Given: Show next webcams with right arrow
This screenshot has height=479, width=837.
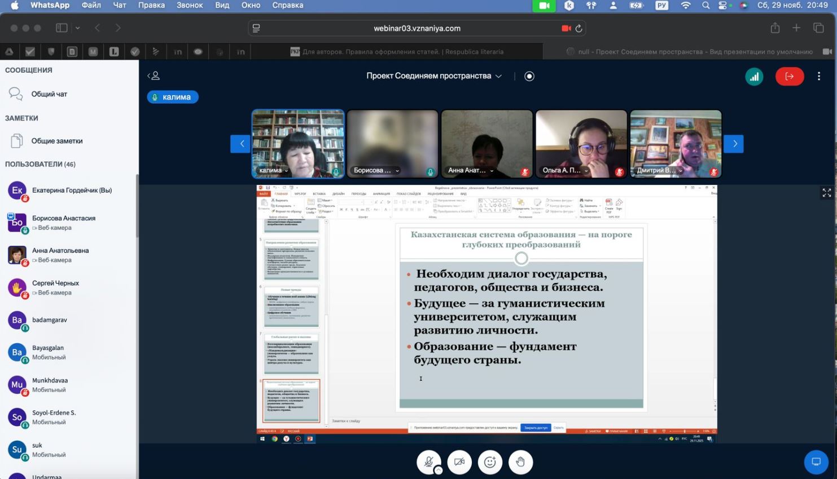Looking at the screenshot, I should pos(734,144).
